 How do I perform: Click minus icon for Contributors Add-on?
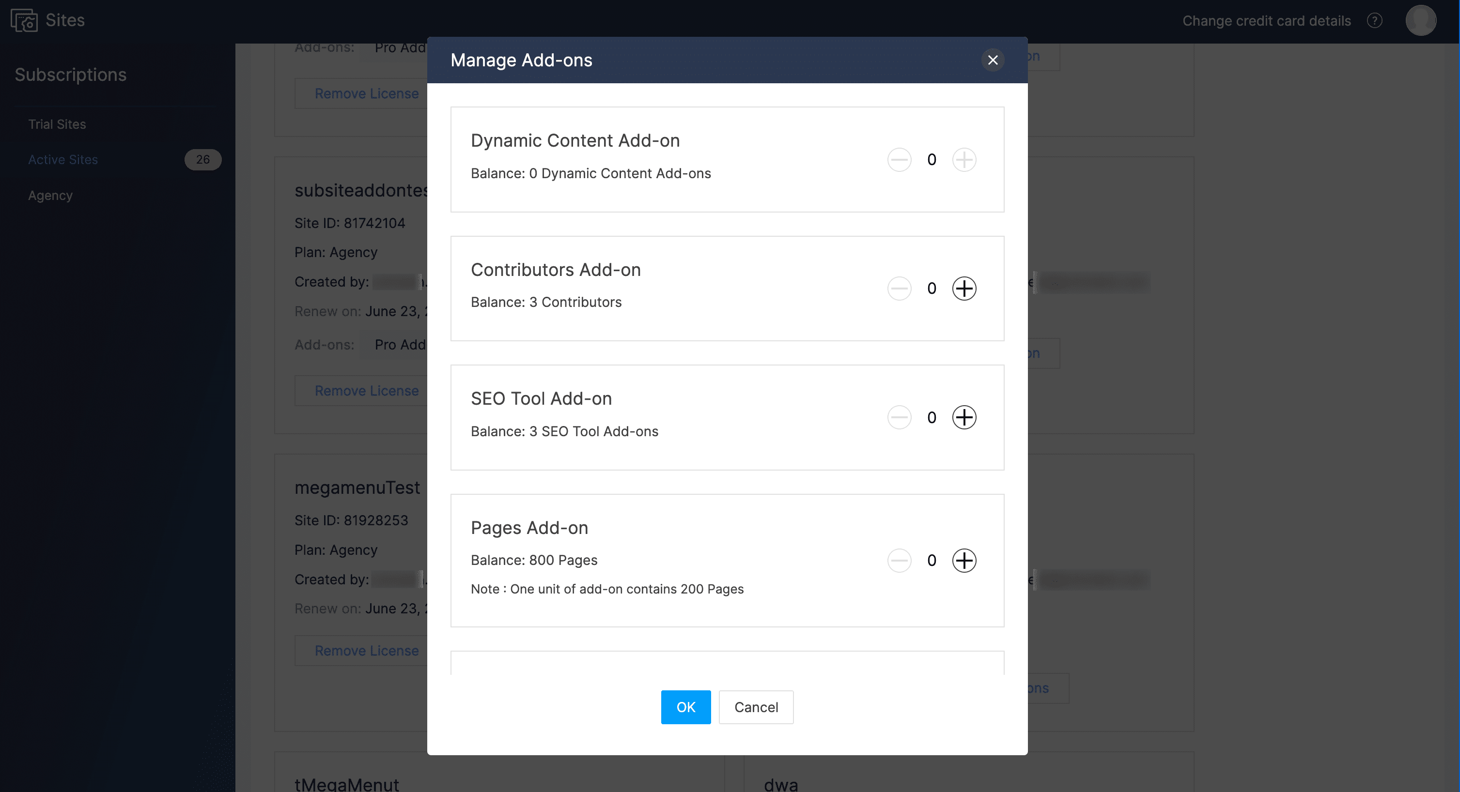(x=899, y=289)
